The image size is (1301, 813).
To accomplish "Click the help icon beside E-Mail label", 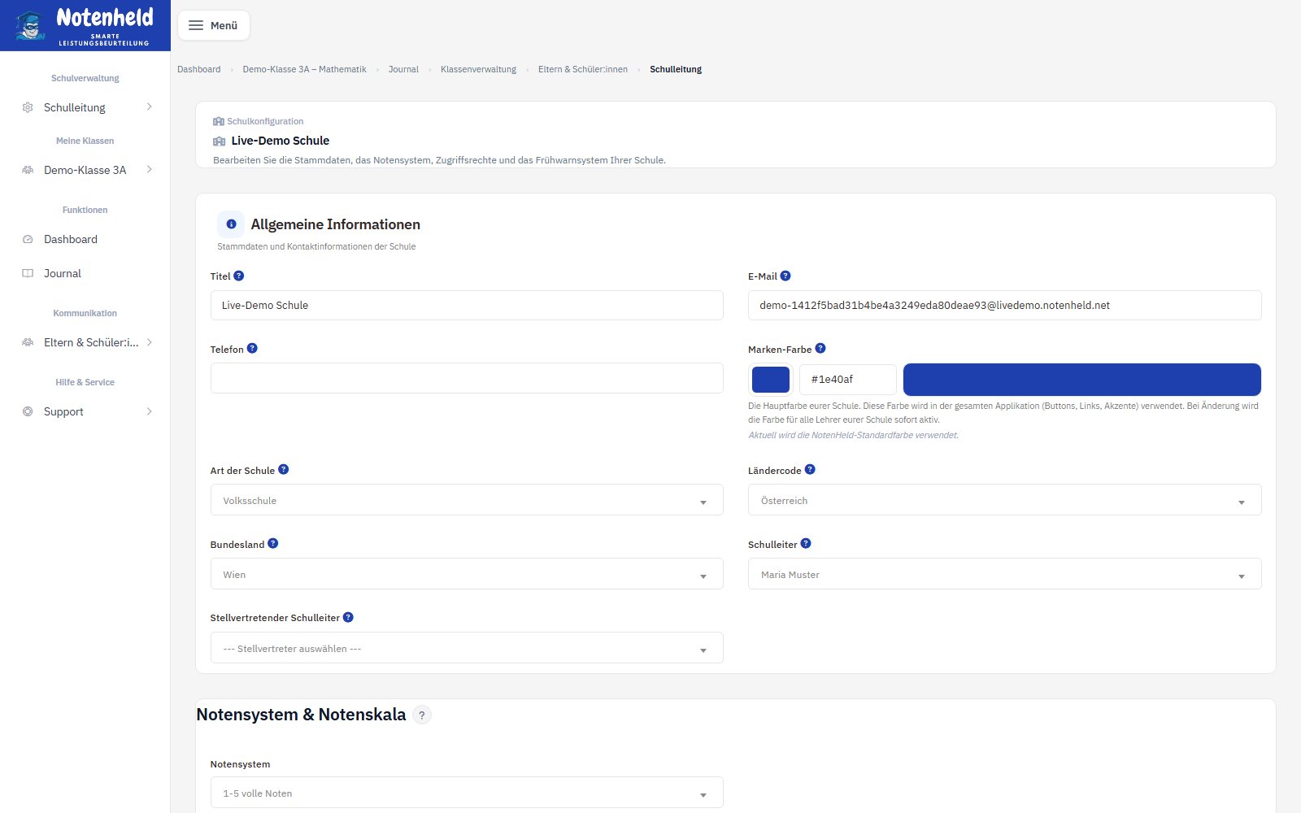I will coord(785,276).
